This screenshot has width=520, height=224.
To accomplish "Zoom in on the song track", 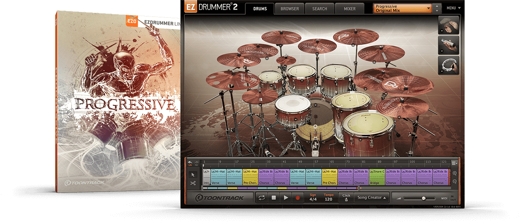I will tap(454, 173).
